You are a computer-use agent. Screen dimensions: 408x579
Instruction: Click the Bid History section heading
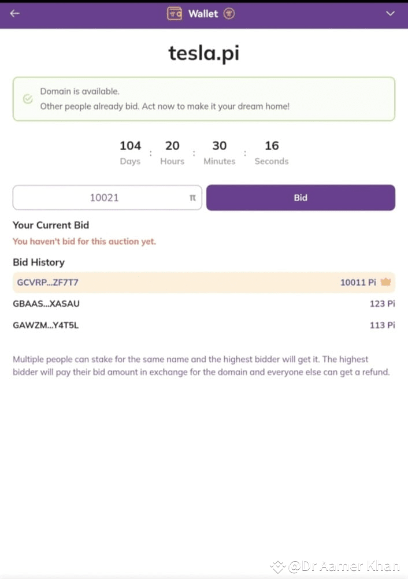coord(39,262)
